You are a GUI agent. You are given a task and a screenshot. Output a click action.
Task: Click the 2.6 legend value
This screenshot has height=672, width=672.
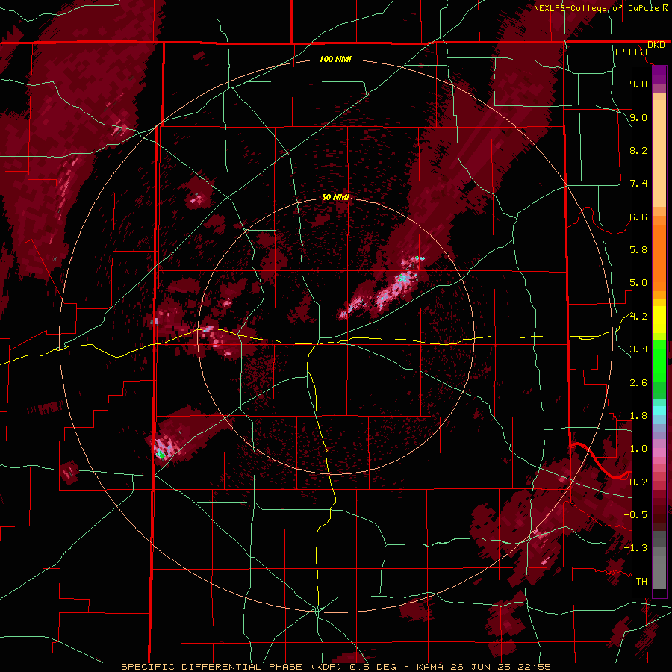[638, 383]
